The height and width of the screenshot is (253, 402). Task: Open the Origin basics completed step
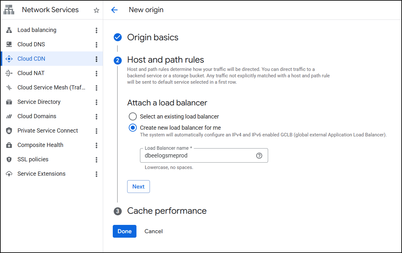152,37
